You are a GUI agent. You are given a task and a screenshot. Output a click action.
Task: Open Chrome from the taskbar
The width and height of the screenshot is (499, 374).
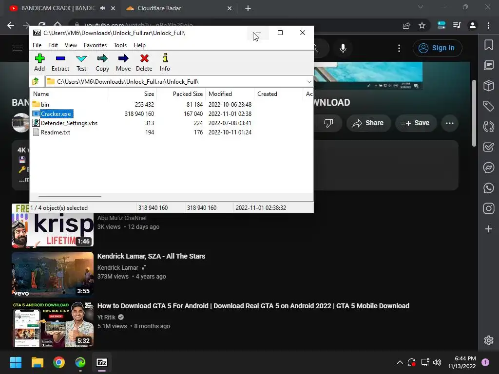coord(59,362)
